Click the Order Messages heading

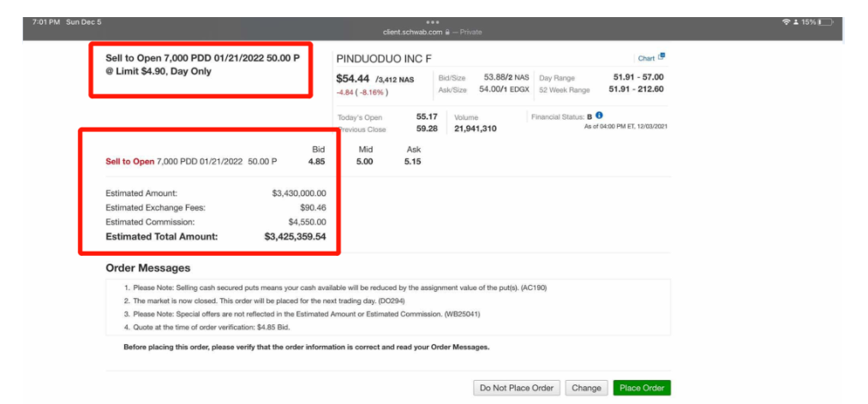click(x=147, y=268)
